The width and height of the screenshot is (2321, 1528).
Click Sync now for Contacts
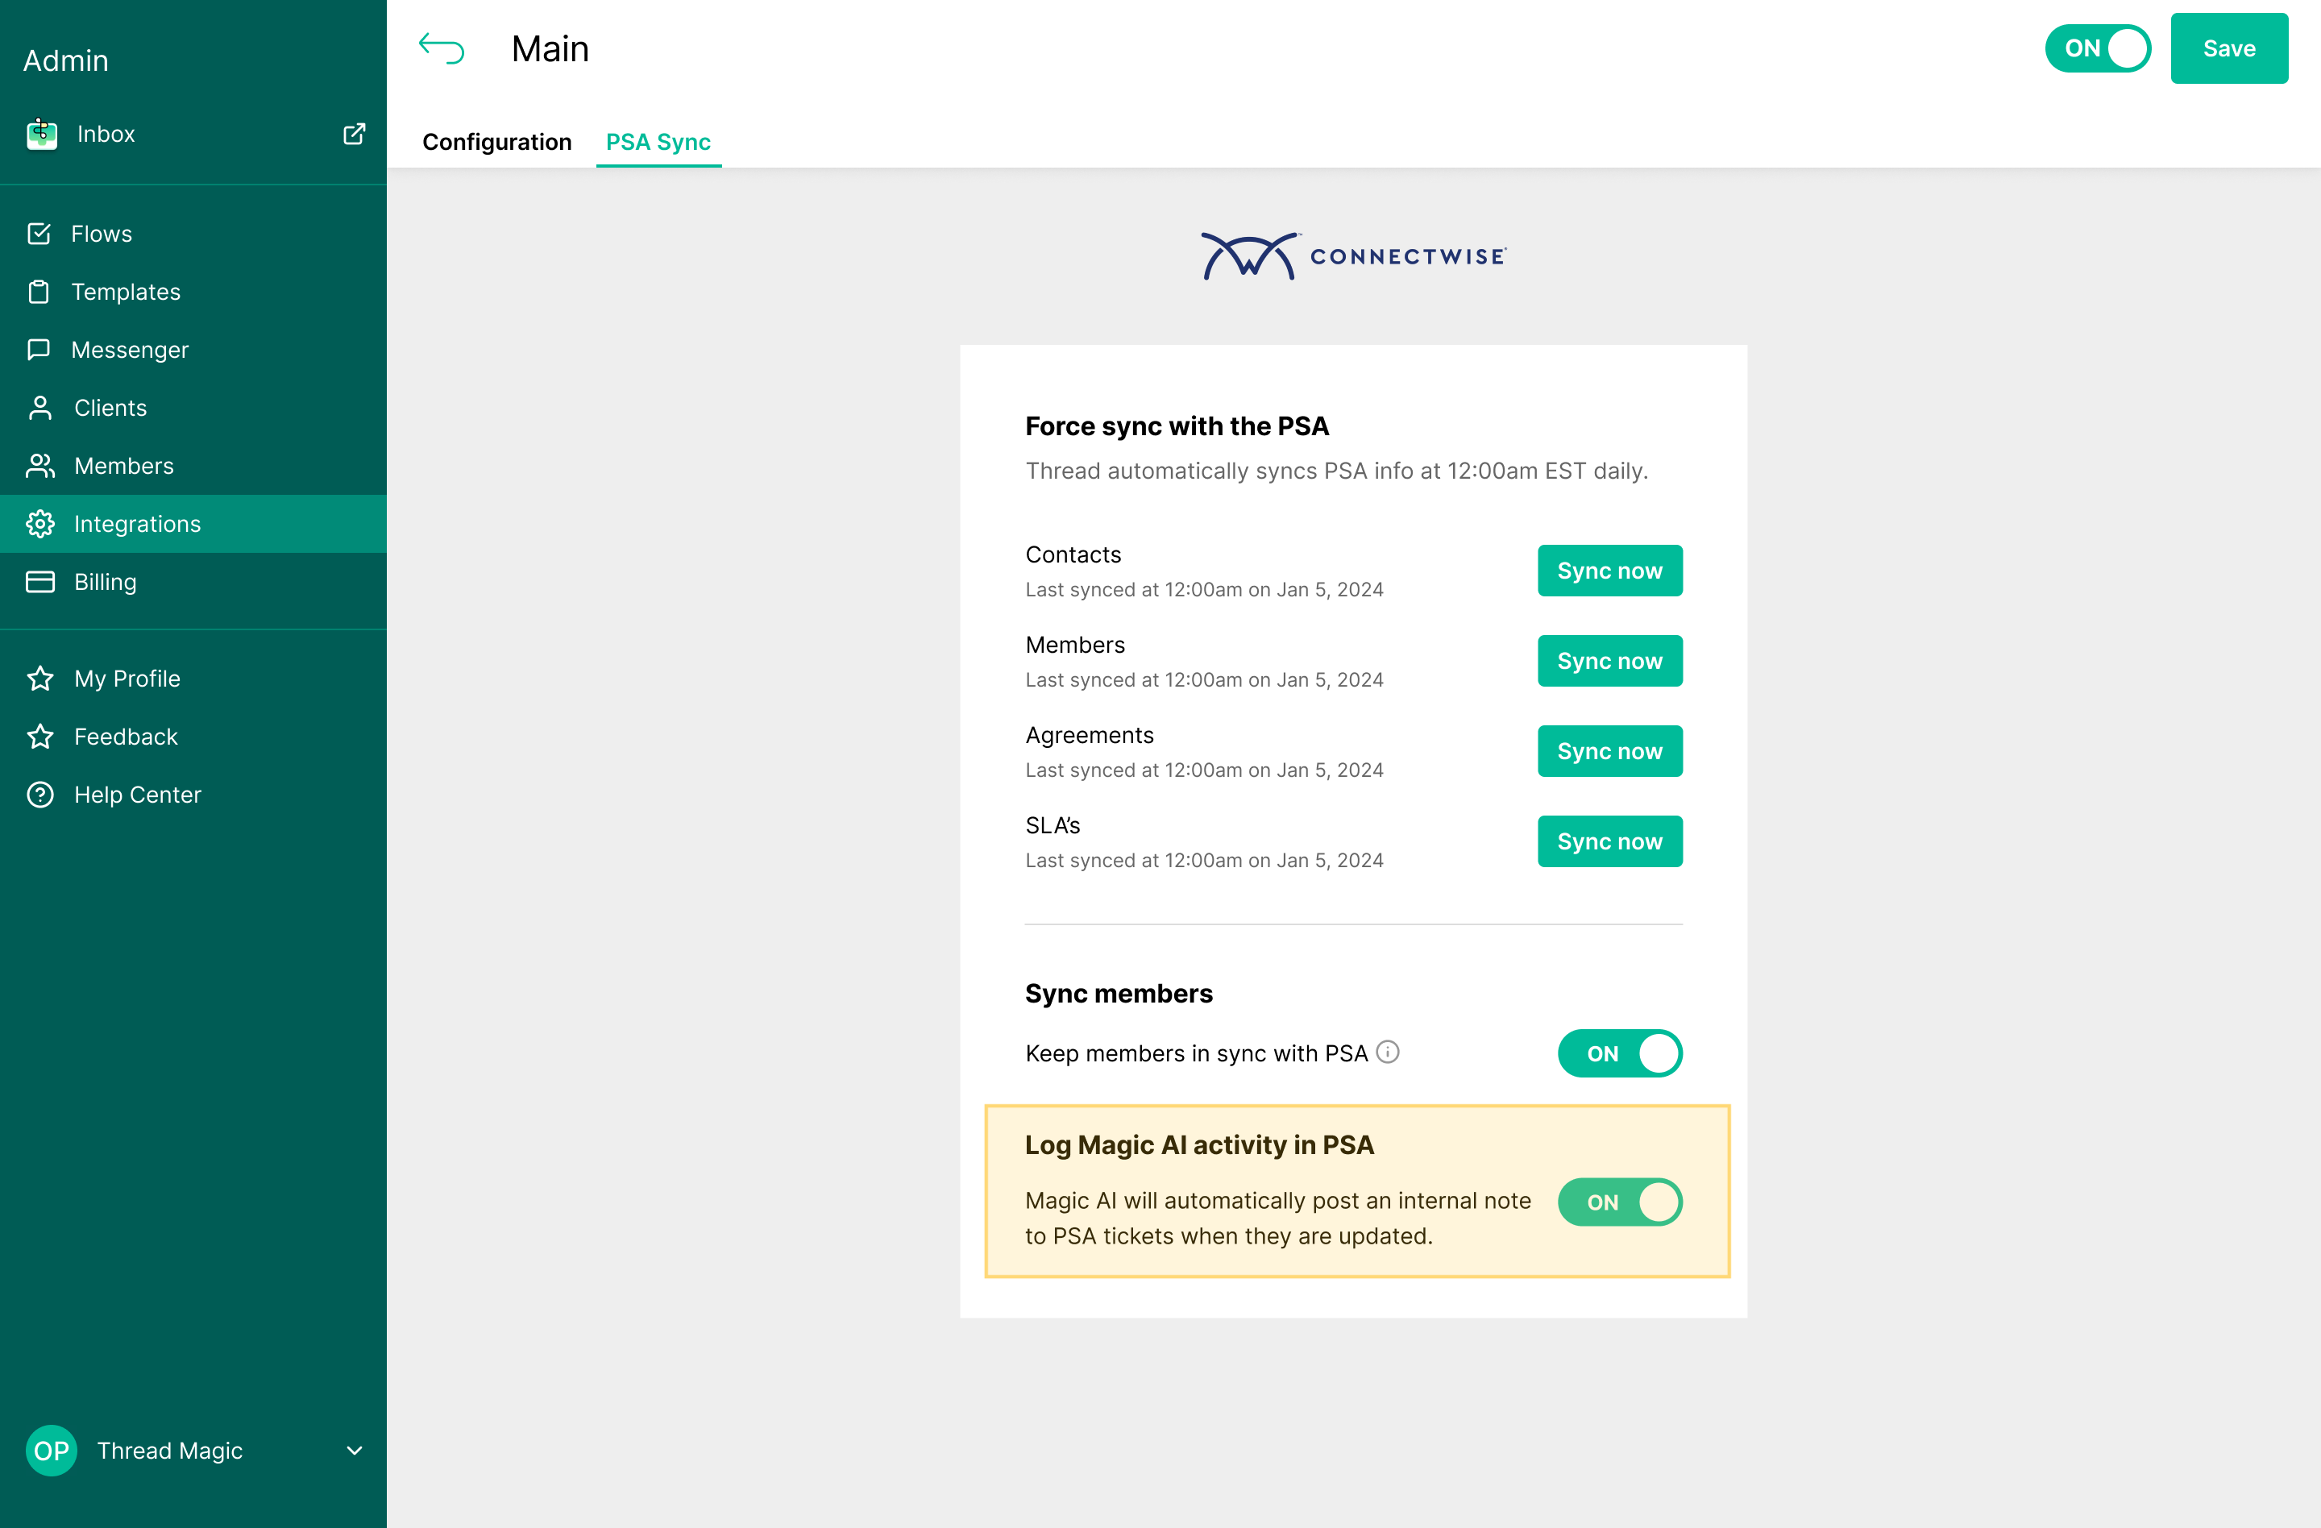[x=1610, y=571]
